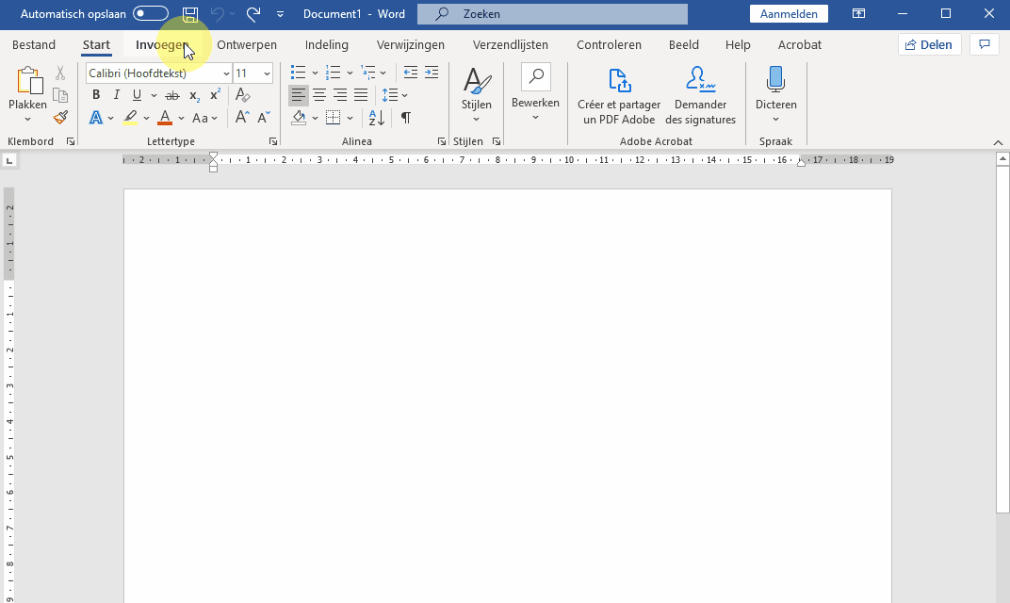The width and height of the screenshot is (1010, 603).
Task: Open the comments pane speech bubble
Action: click(x=985, y=44)
